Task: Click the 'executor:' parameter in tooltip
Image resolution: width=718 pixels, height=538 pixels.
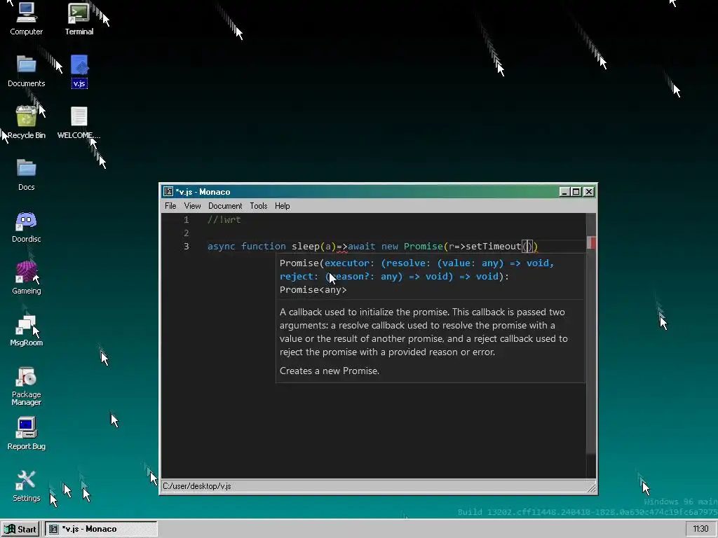Action: (350, 263)
